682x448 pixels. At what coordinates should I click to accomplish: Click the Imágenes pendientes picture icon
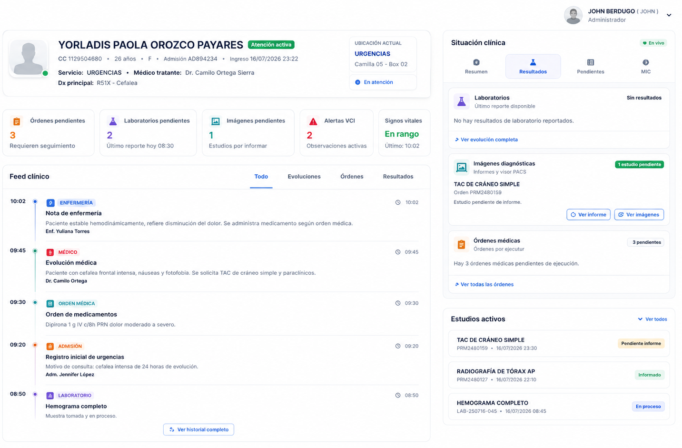tap(215, 121)
